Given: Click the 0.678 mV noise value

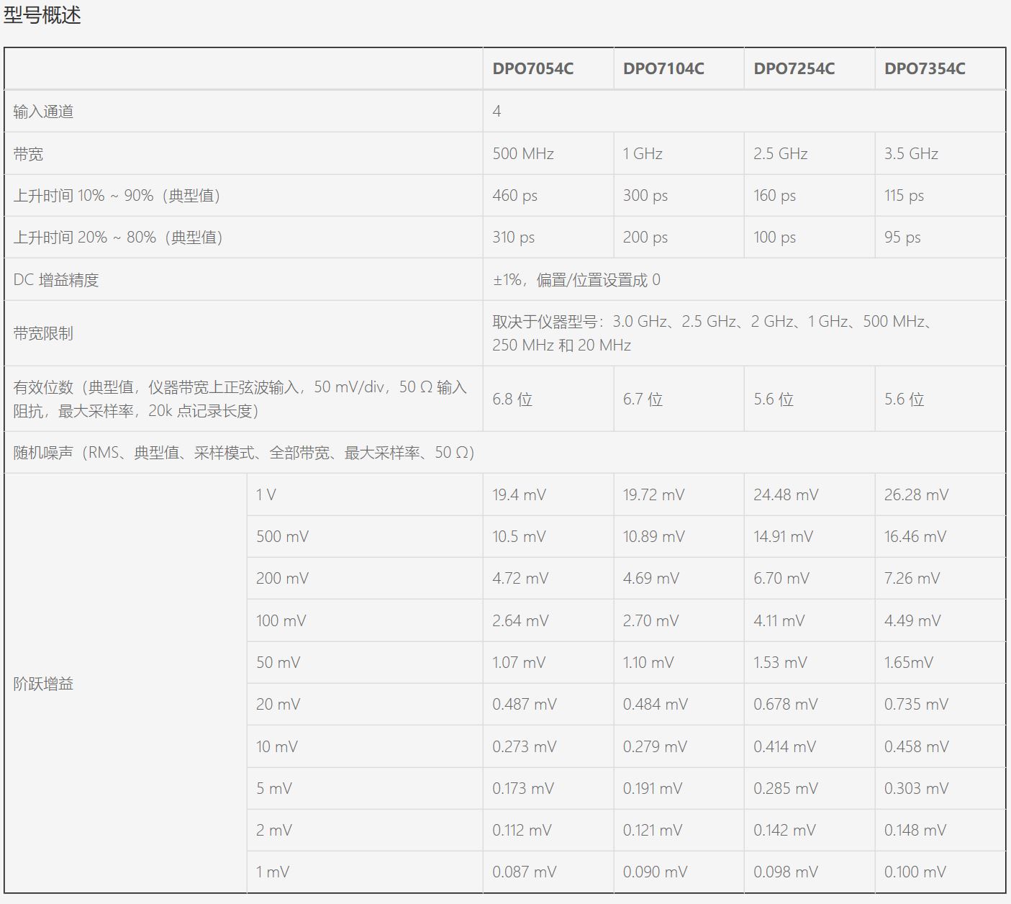Looking at the screenshot, I should (x=785, y=705).
